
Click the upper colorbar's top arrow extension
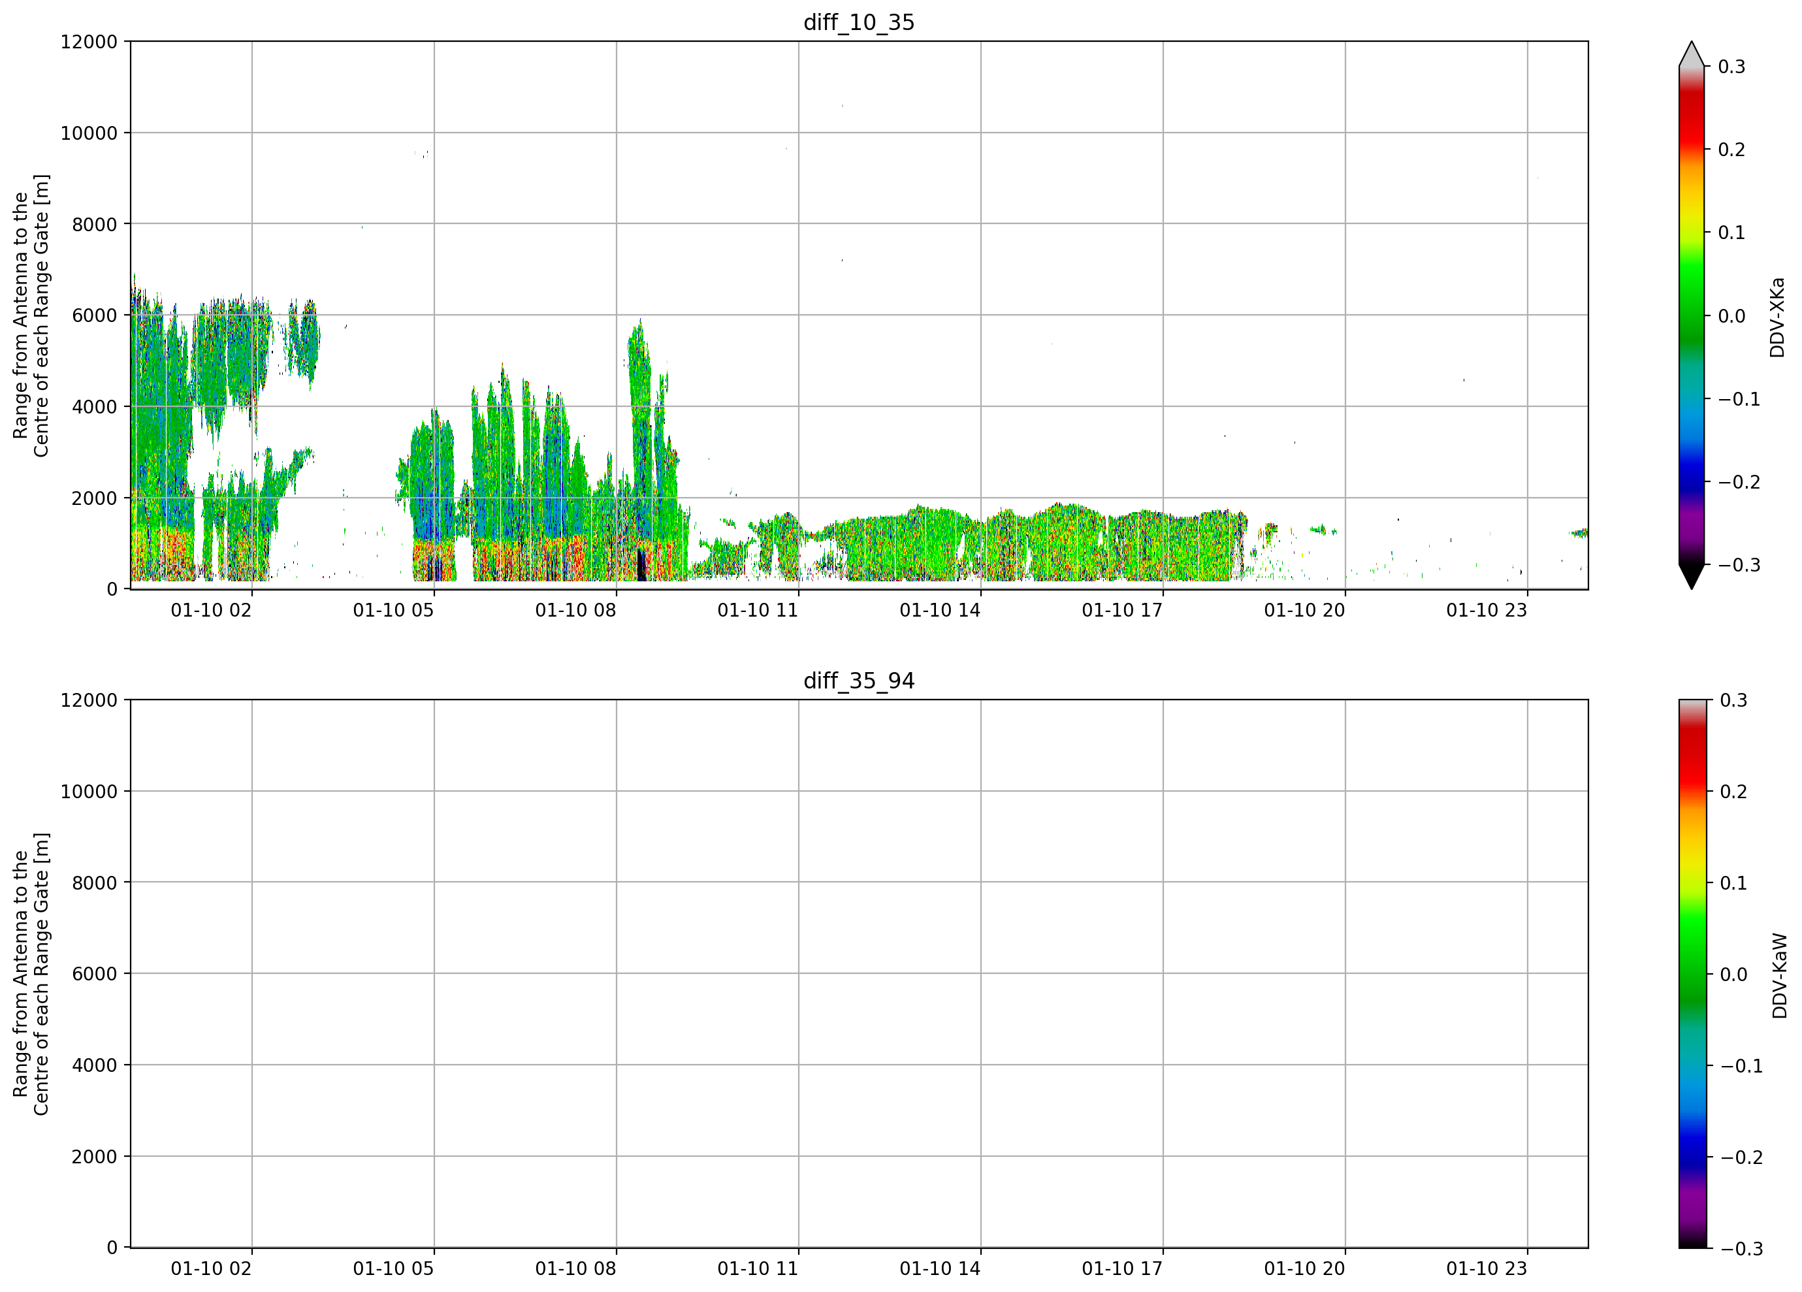pyautogui.click(x=1692, y=54)
